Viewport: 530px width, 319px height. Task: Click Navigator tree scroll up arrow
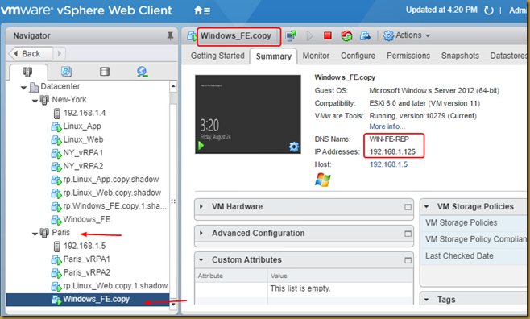click(x=173, y=86)
